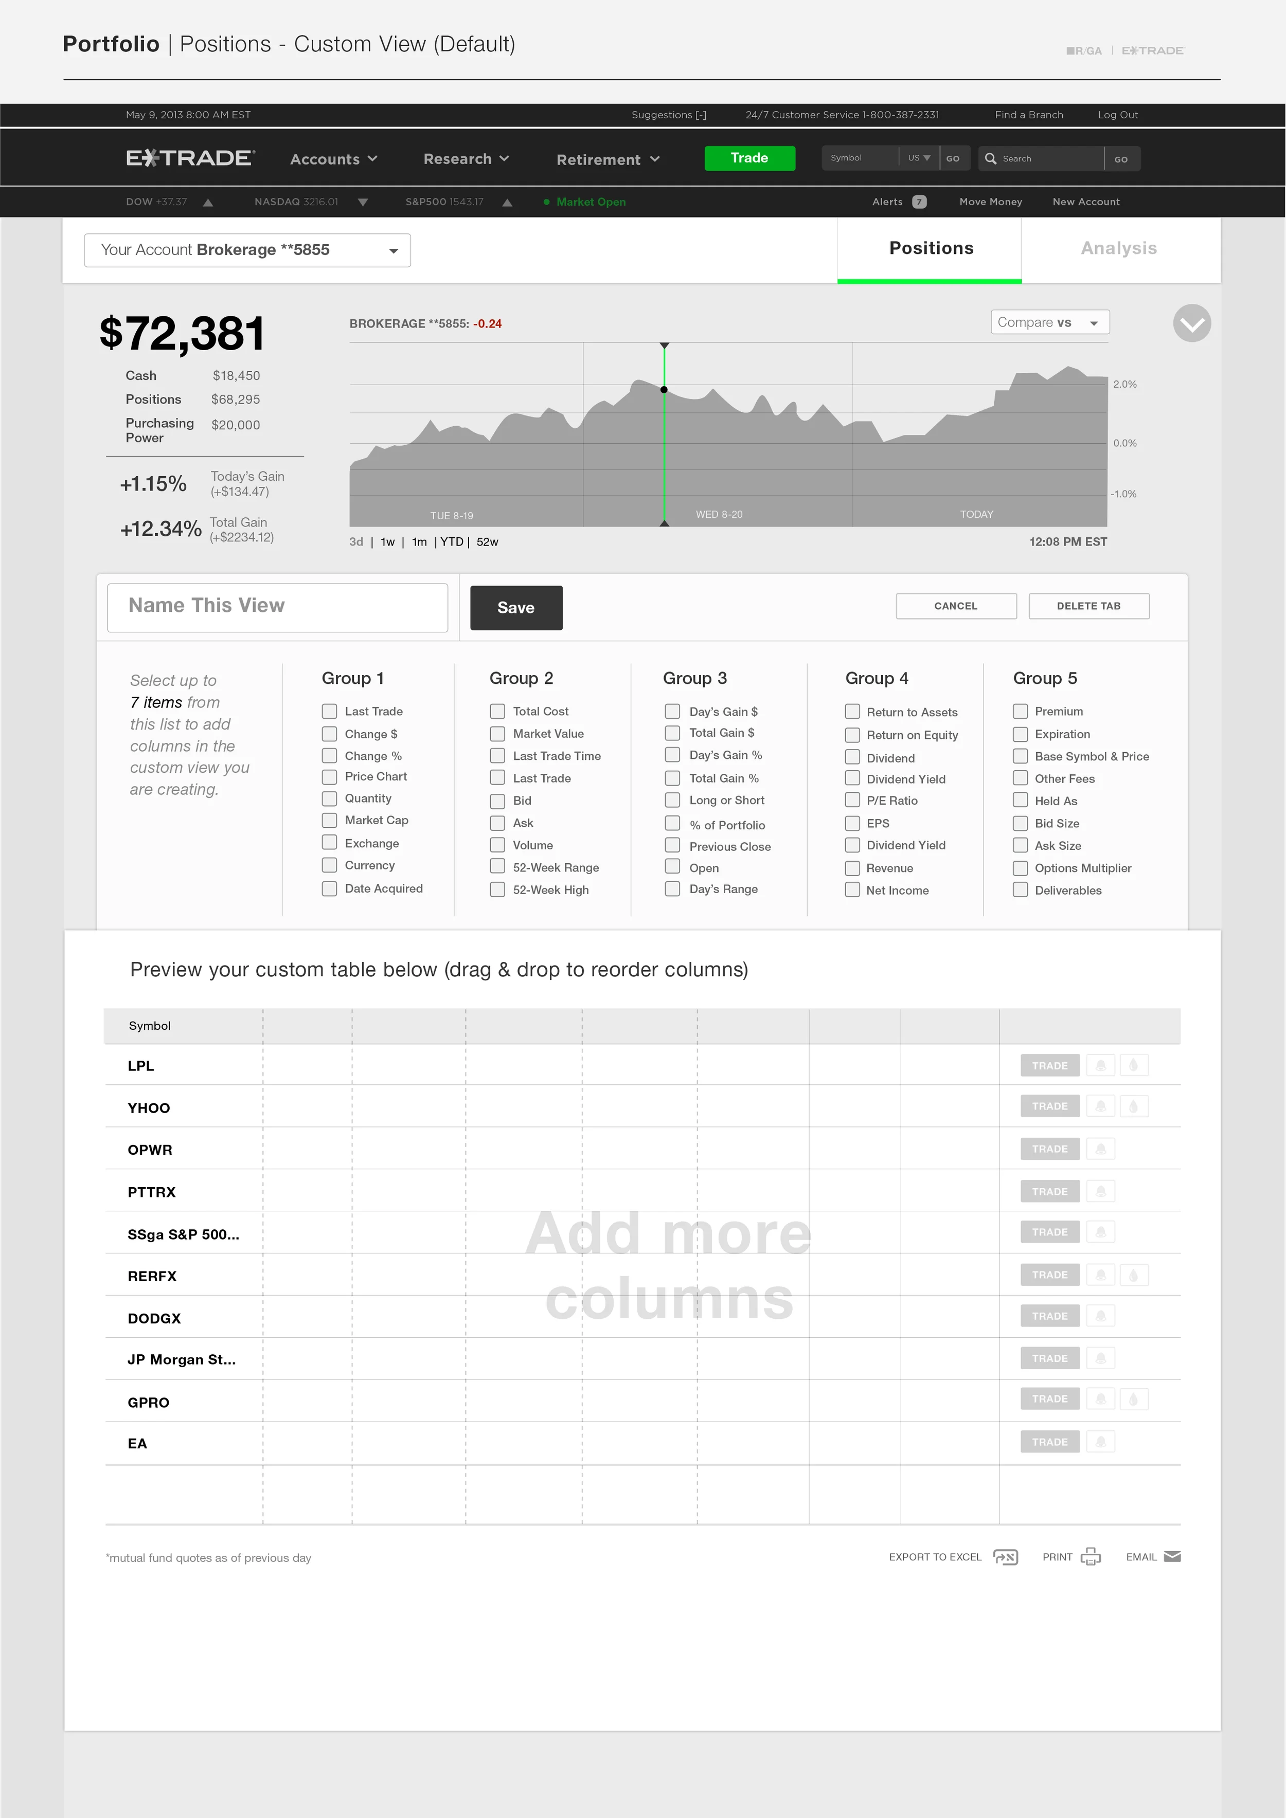Click the Move Money link
The height and width of the screenshot is (1818, 1286).
[x=990, y=202]
